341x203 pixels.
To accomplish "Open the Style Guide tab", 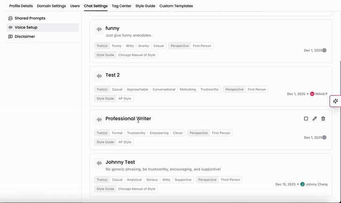I will [145, 6].
